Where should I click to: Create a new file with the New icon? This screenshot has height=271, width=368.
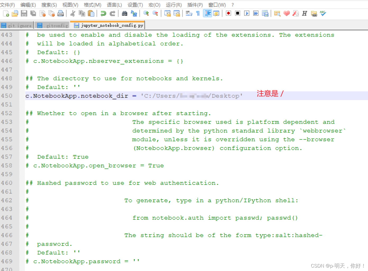point(6,13)
